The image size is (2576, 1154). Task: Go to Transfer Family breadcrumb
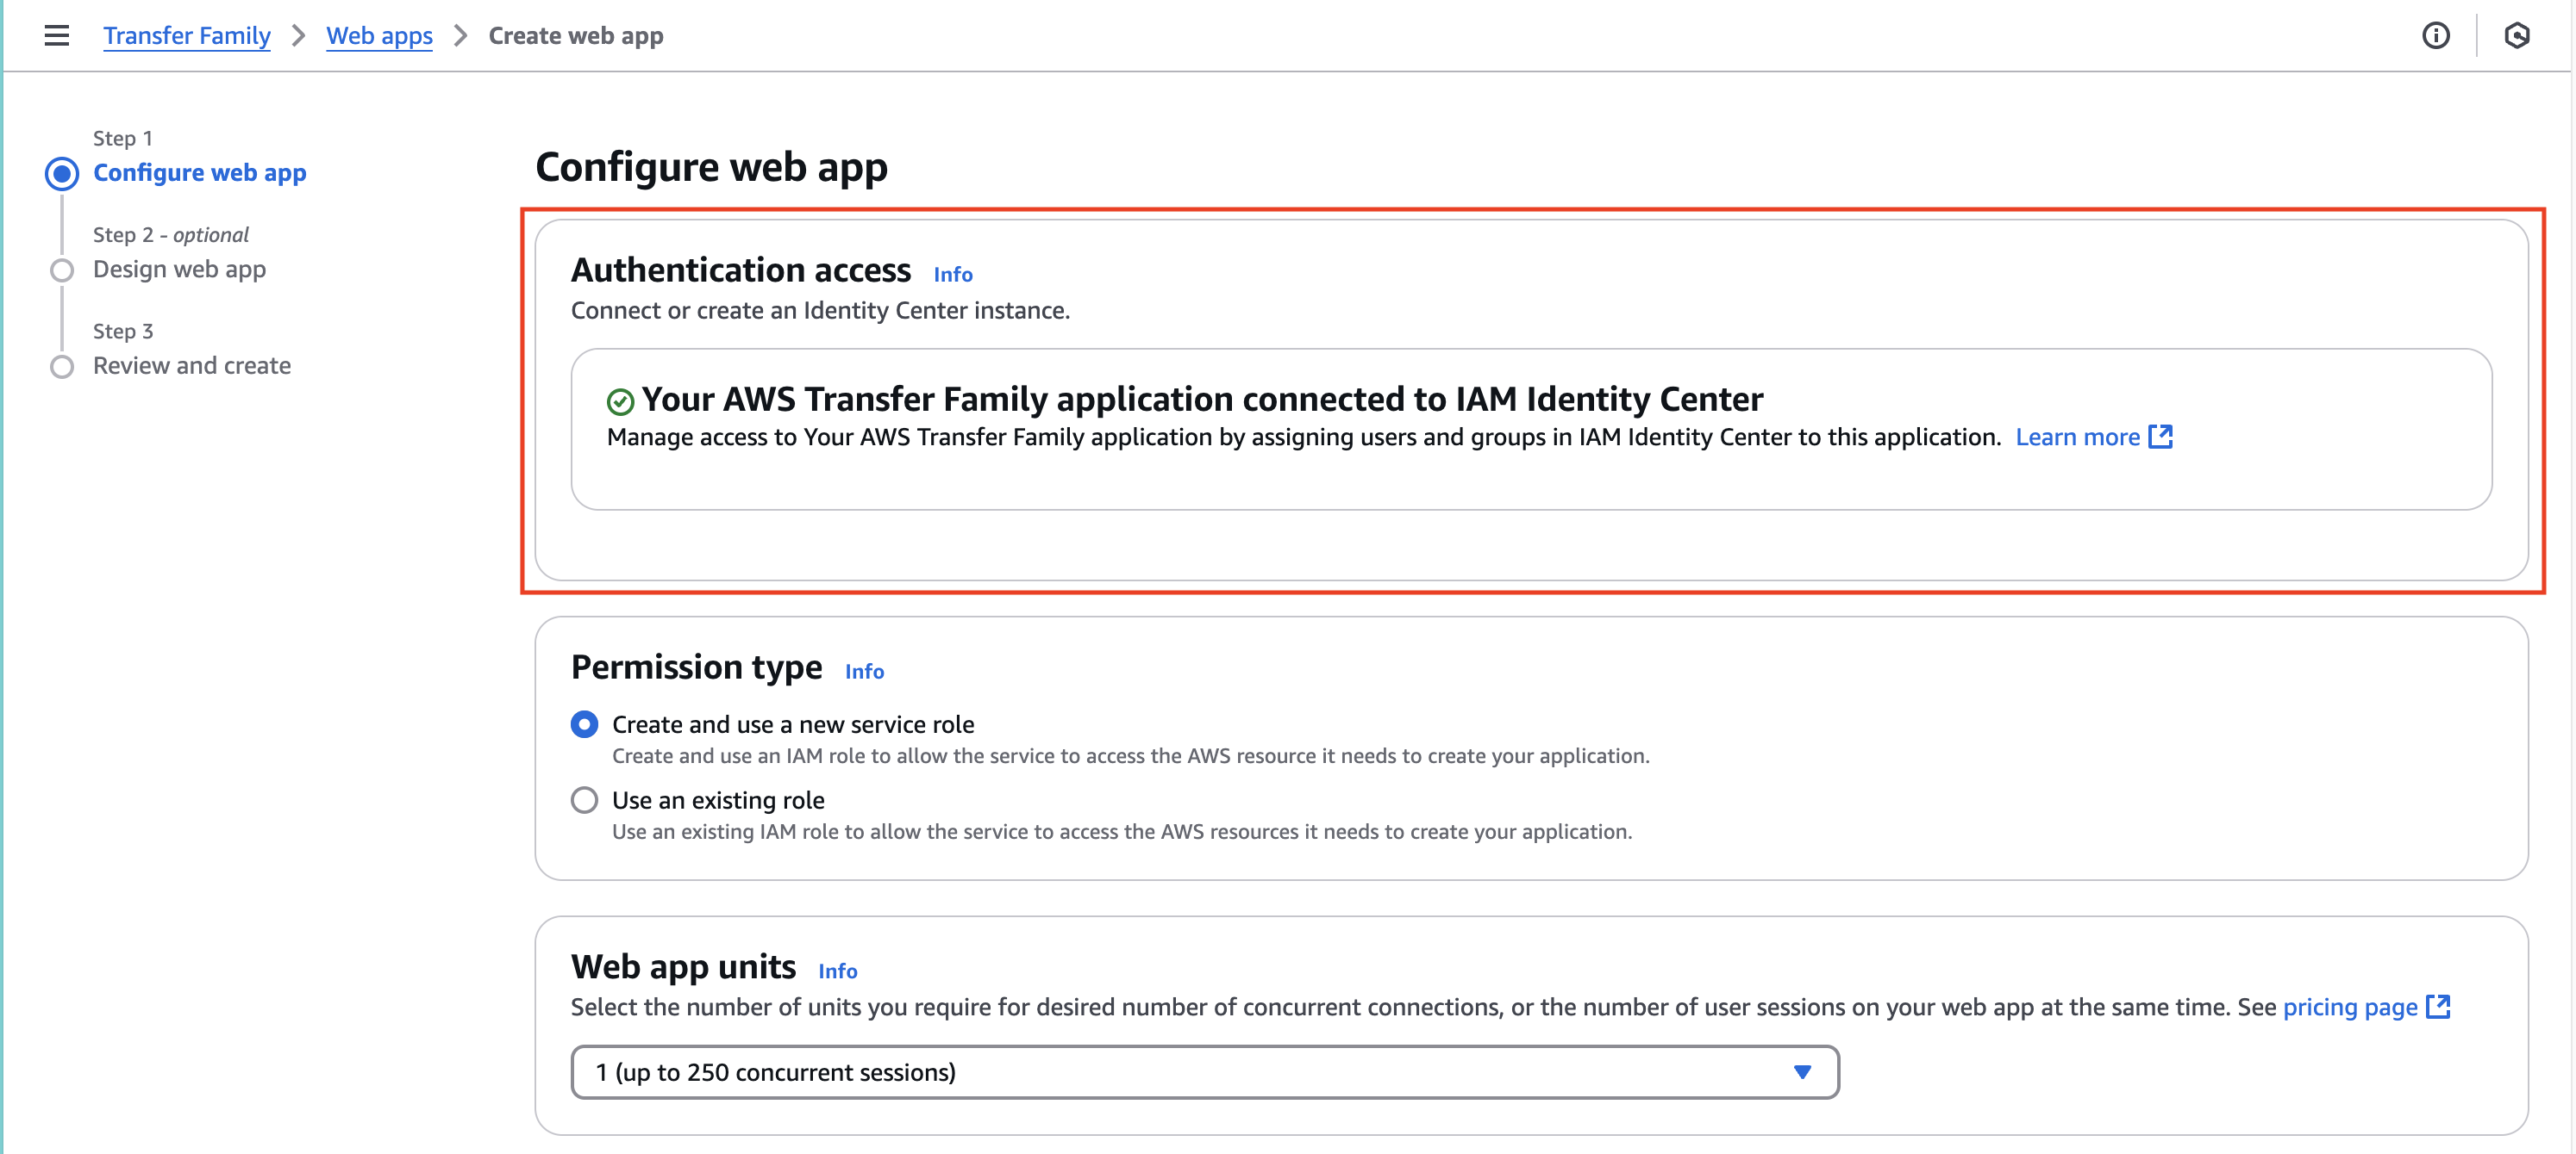click(x=187, y=36)
